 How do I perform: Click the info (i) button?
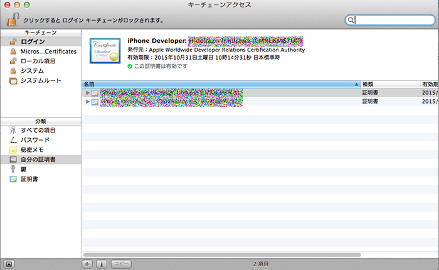pos(102,264)
